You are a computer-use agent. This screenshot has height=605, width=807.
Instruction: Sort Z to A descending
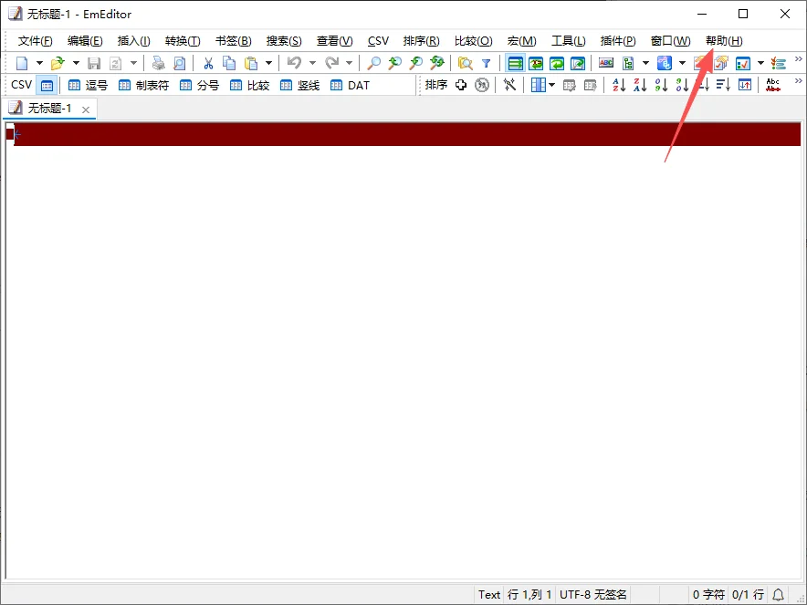640,85
